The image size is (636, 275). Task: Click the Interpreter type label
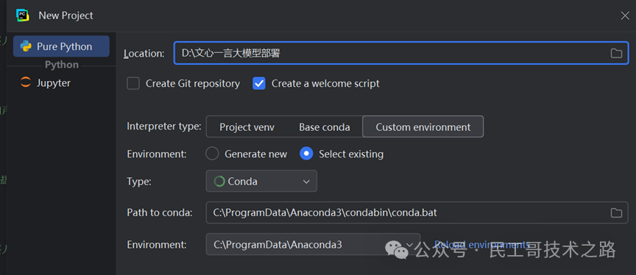tap(164, 126)
